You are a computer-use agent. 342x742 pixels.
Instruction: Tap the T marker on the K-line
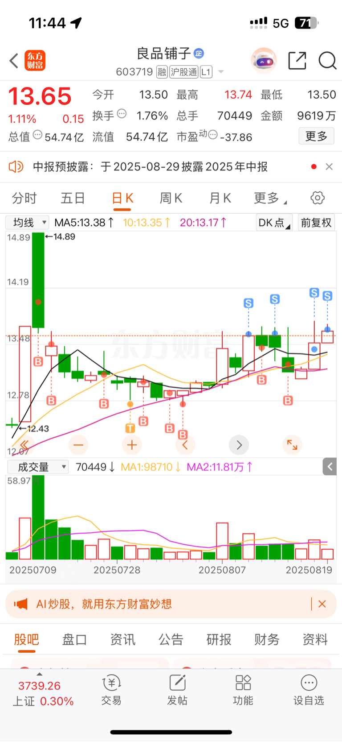coord(130,428)
